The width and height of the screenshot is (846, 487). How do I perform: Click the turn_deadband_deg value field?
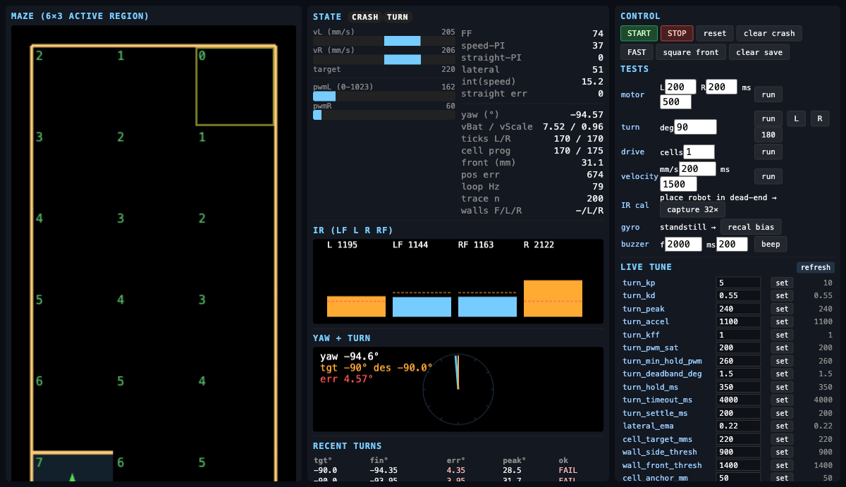point(738,374)
